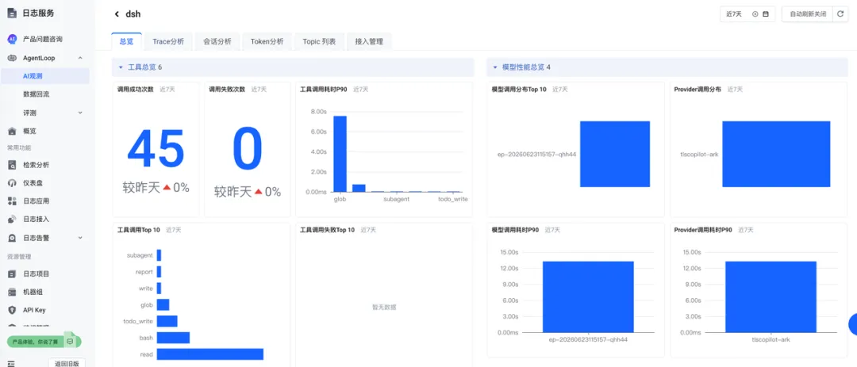Click the glob bar in 工具调用耗时P90 chart
Image resolution: width=857 pixels, height=367 pixels.
tap(340, 154)
